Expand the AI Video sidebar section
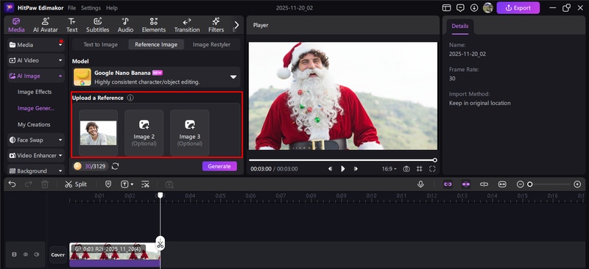 (36, 60)
